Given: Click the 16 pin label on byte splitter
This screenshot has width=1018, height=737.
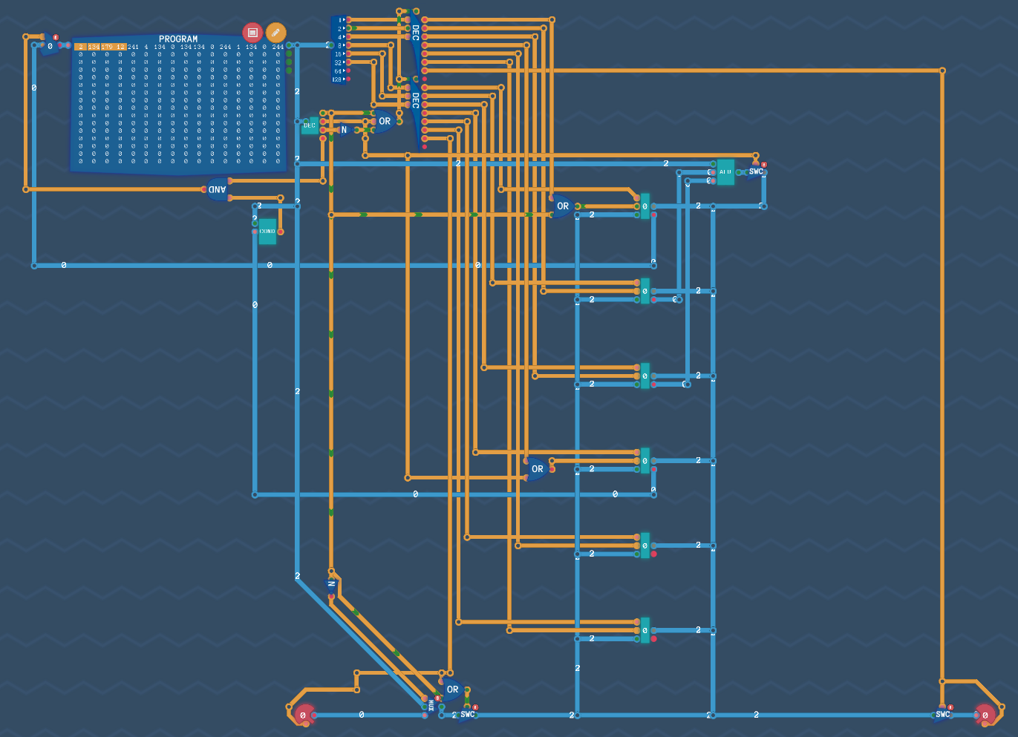Looking at the screenshot, I should [x=338, y=54].
